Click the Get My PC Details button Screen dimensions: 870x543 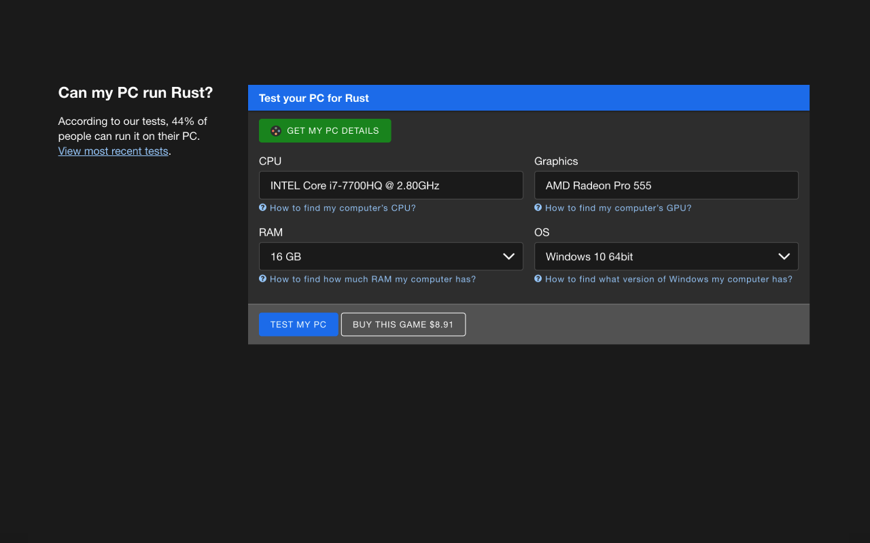click(x=325, y=131)
